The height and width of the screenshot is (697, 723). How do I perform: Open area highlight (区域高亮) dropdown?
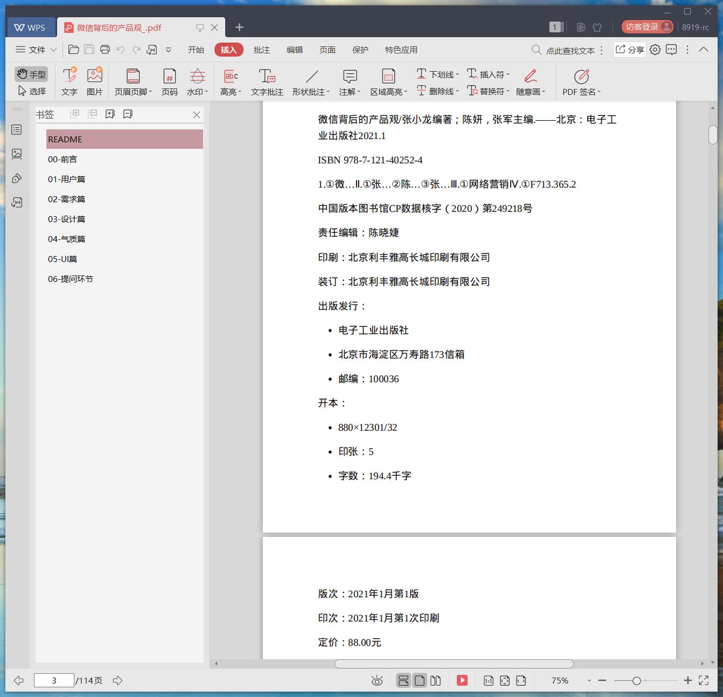(388, 82)
